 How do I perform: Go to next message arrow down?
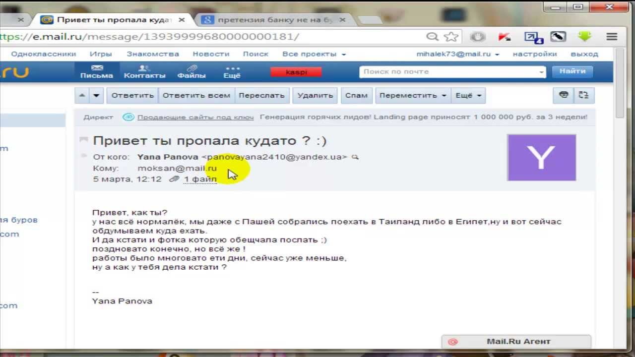tap(96, 95)
